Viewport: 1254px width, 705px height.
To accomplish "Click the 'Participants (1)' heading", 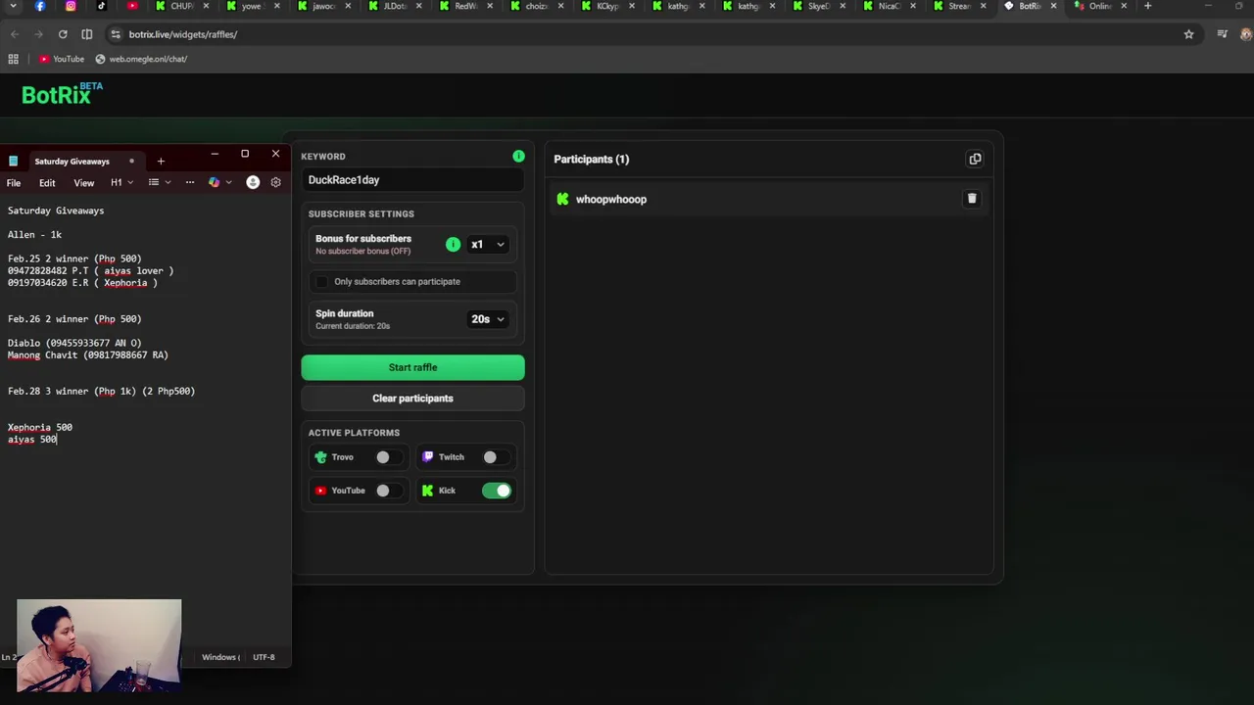I will [592, 160].
